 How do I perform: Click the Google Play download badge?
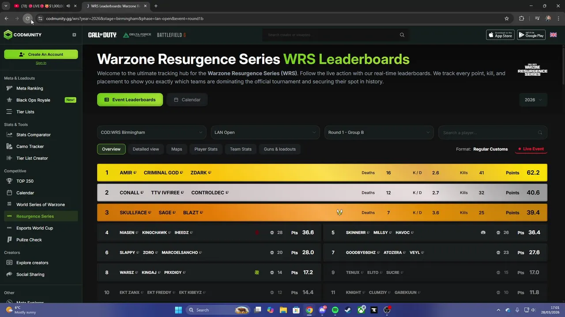(x=531, y=35)
